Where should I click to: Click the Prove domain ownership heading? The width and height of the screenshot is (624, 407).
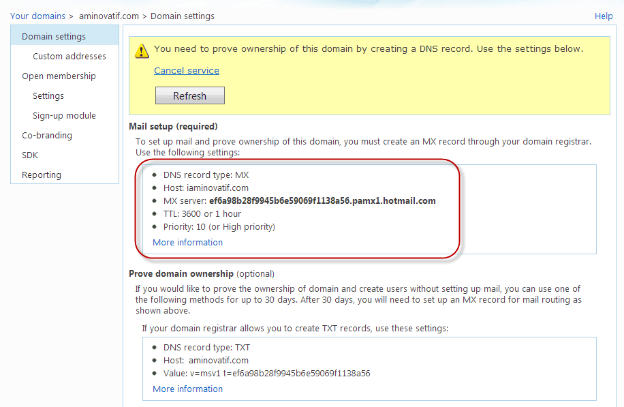click(x=181, y=273)
